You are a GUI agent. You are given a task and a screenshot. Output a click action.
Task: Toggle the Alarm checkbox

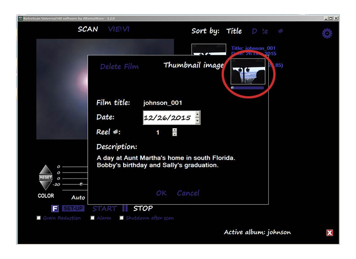[x=92, y=218]
